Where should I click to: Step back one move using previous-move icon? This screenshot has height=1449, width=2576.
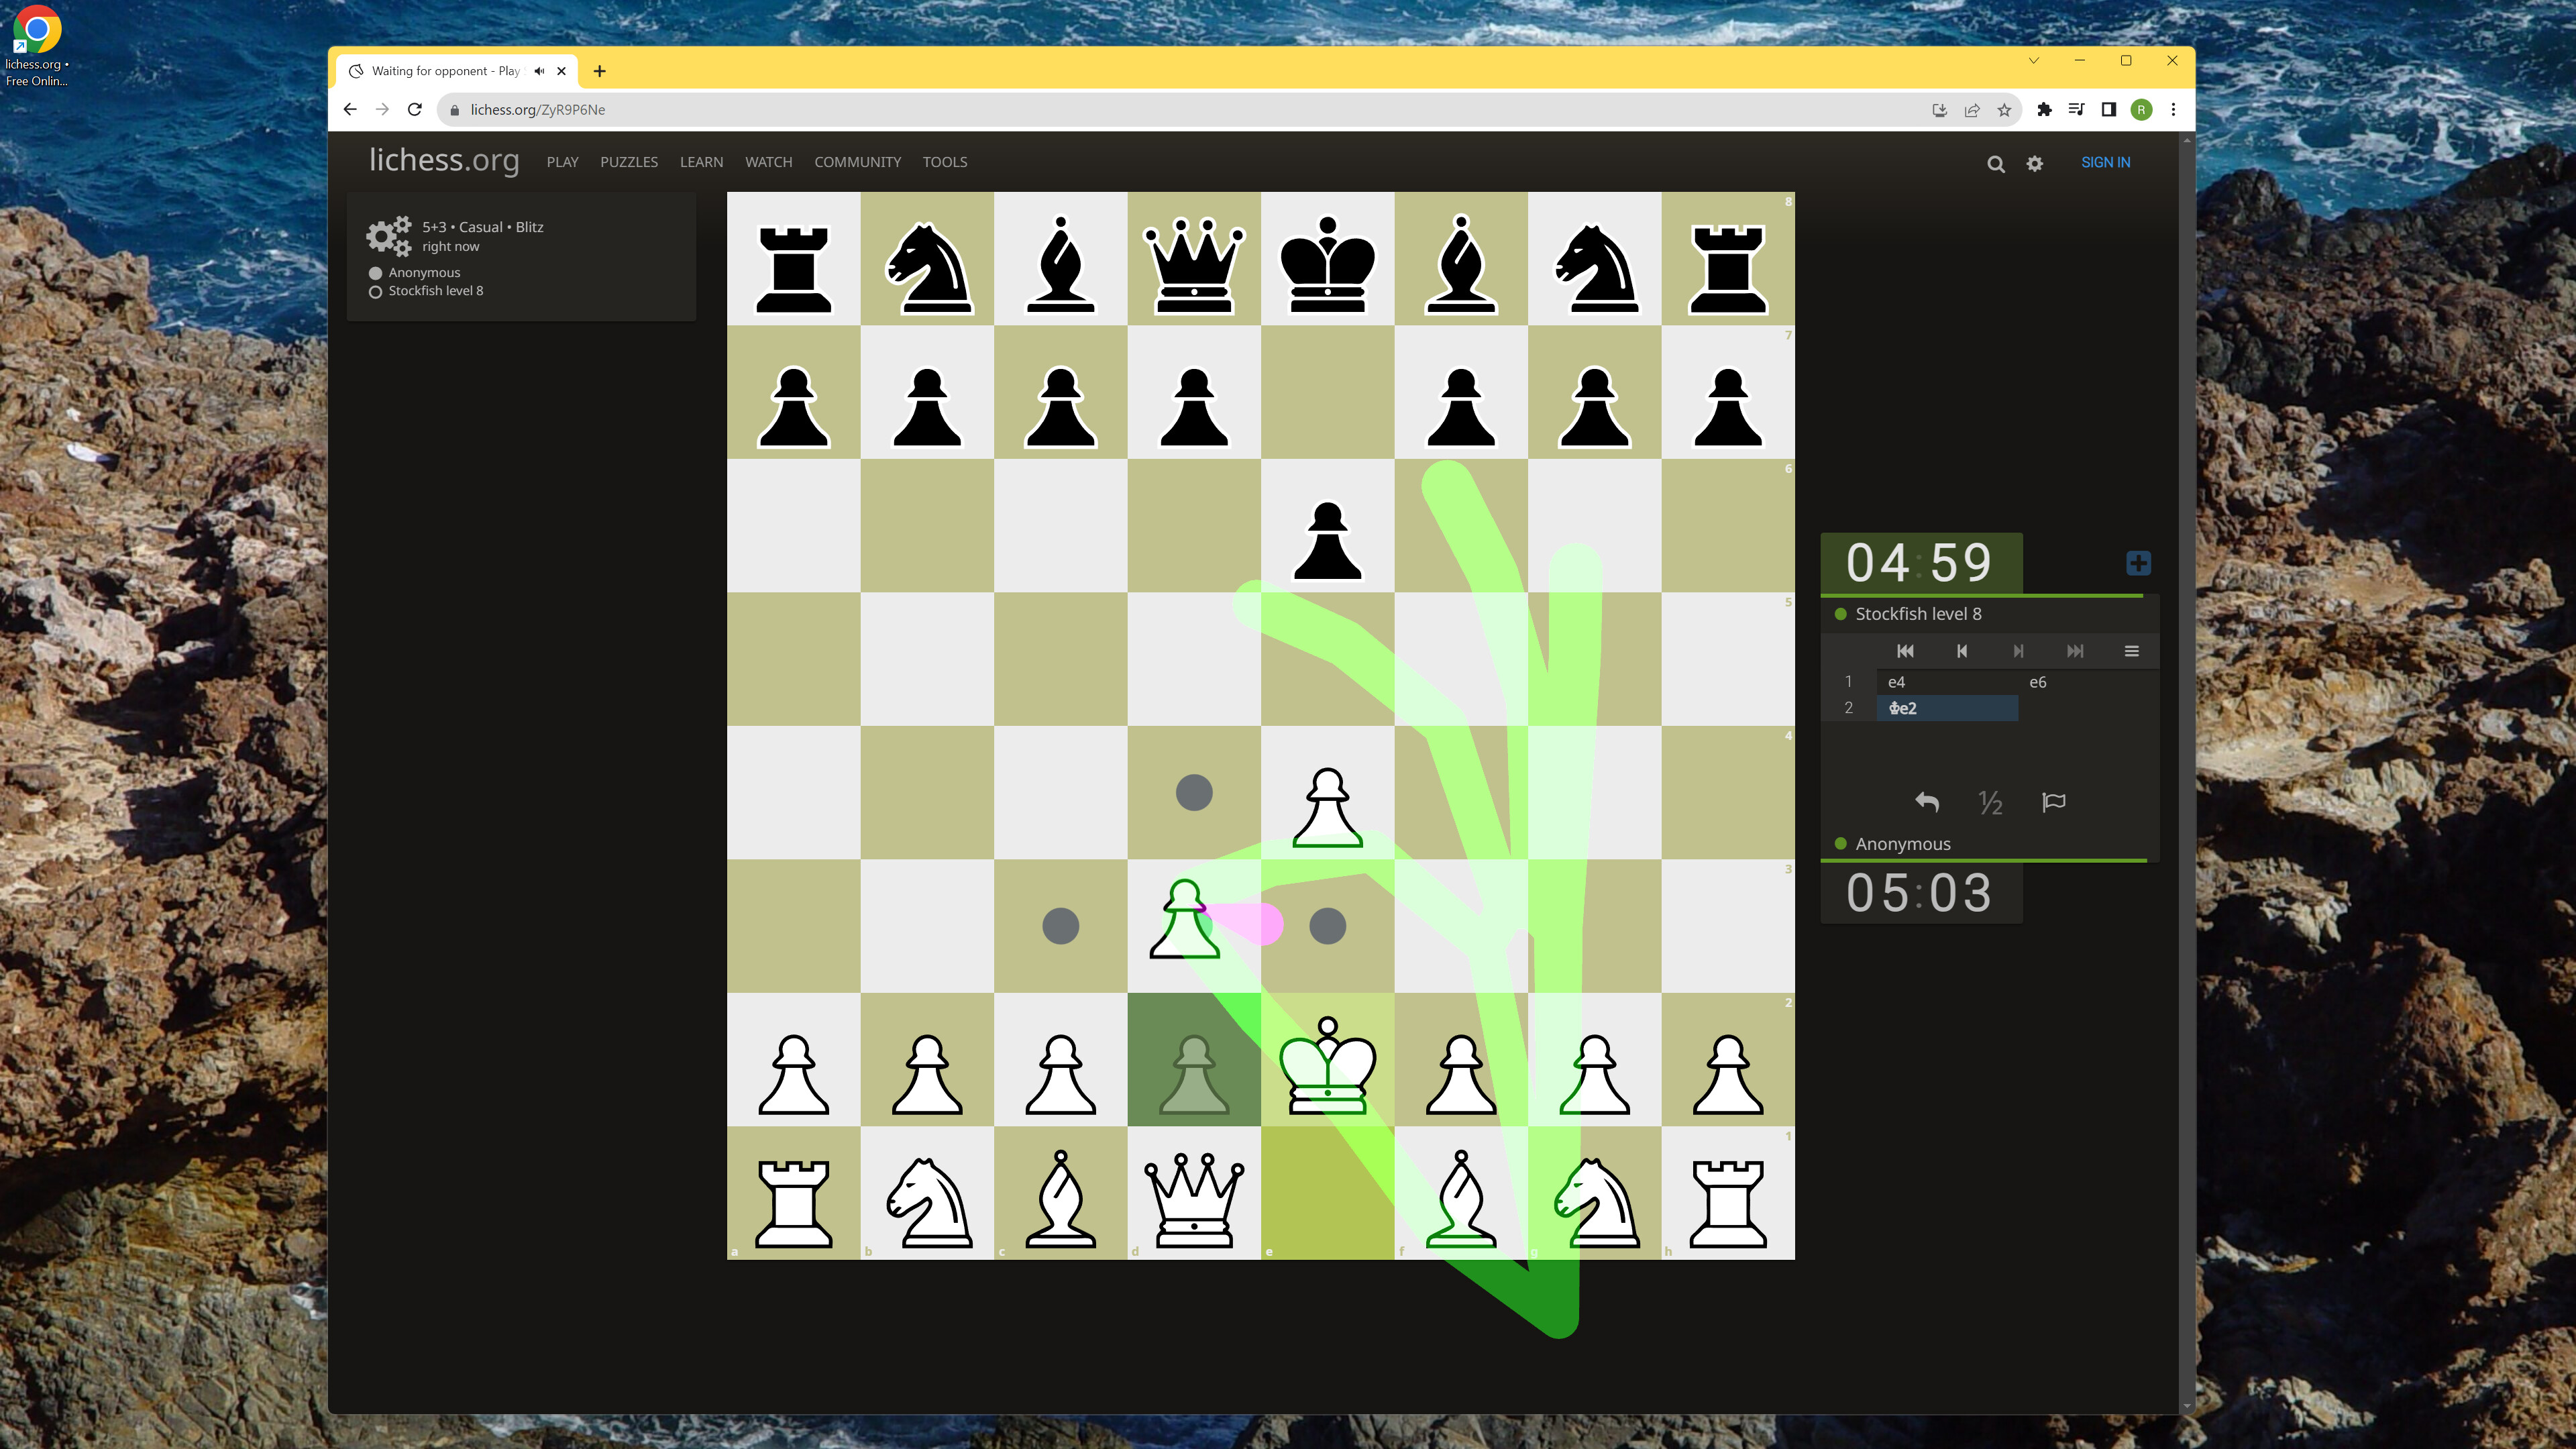click(1962, 650)
